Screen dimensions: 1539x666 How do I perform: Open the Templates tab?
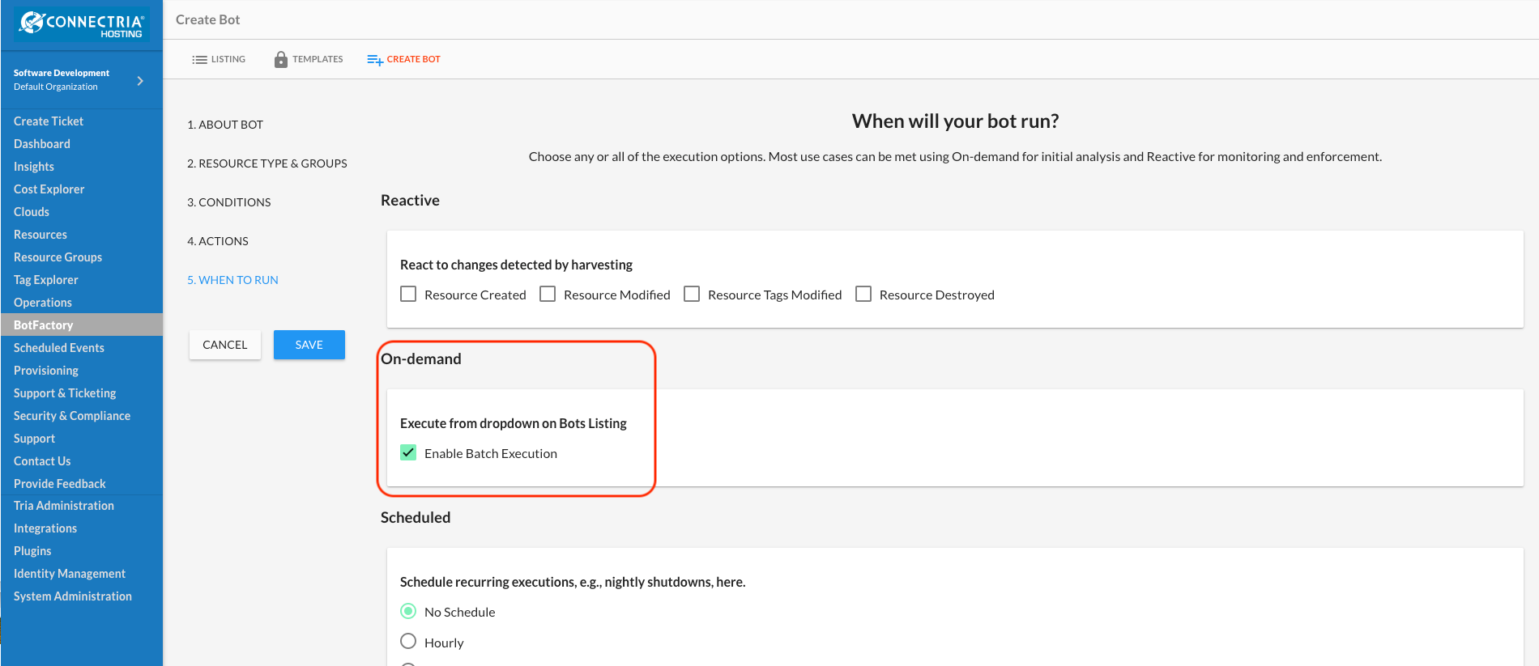(309, 59)
